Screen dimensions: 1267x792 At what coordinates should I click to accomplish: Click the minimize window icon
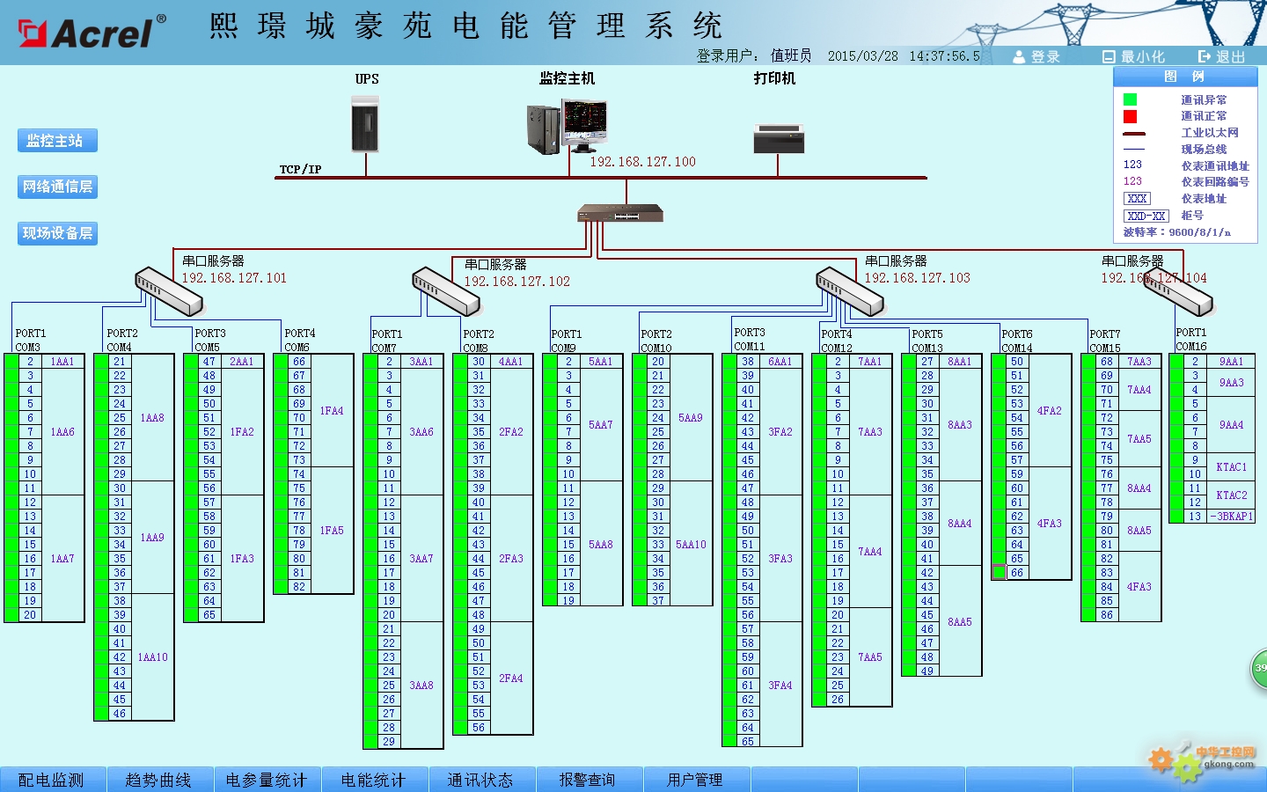1109,56
